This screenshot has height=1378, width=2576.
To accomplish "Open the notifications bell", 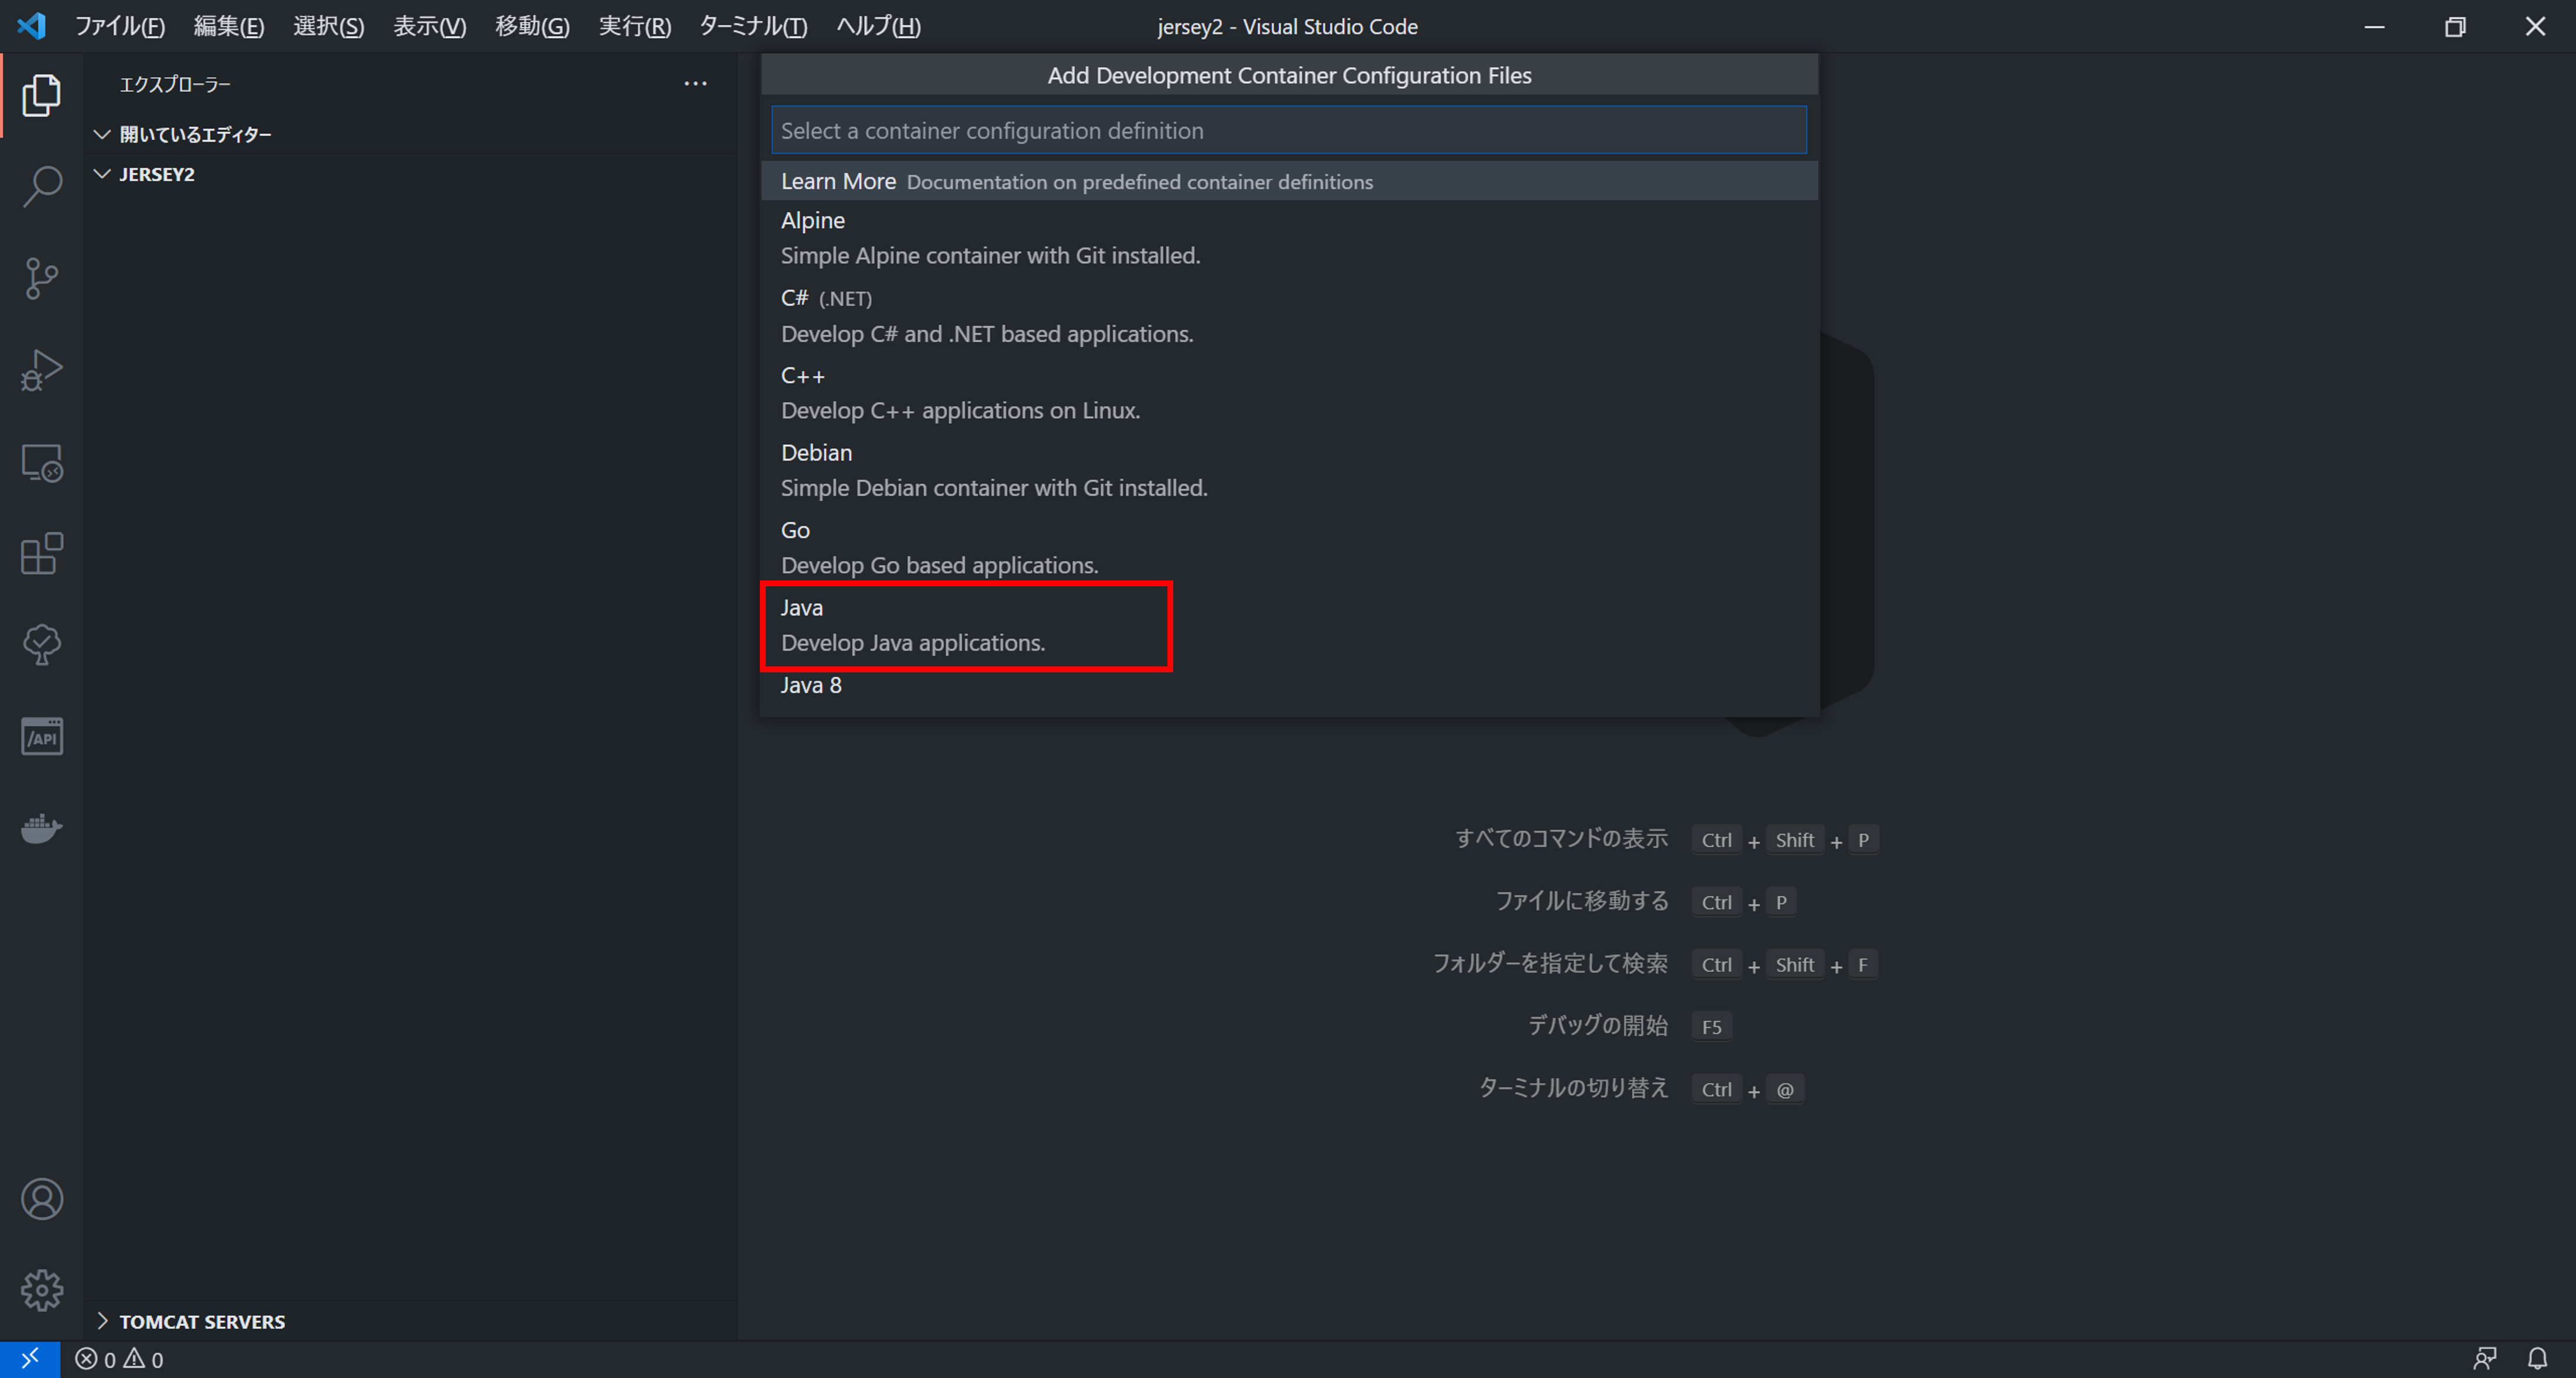I will pos(2537,1359).
